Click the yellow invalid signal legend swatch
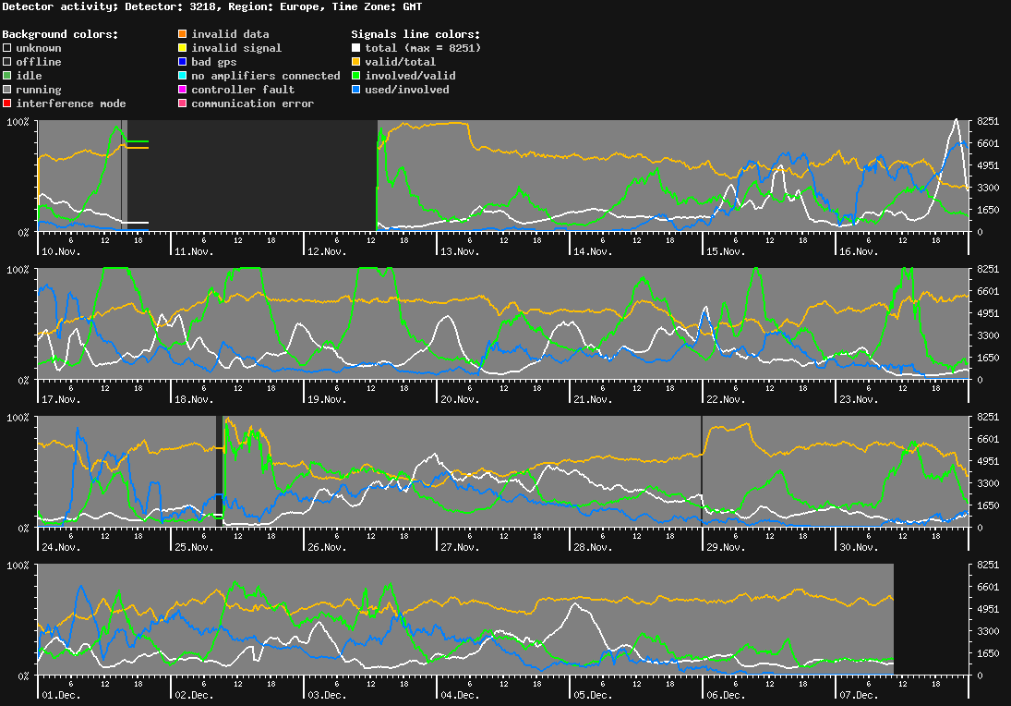The height and width of the screenshot is (706, 1011). (x=182, y=48)
